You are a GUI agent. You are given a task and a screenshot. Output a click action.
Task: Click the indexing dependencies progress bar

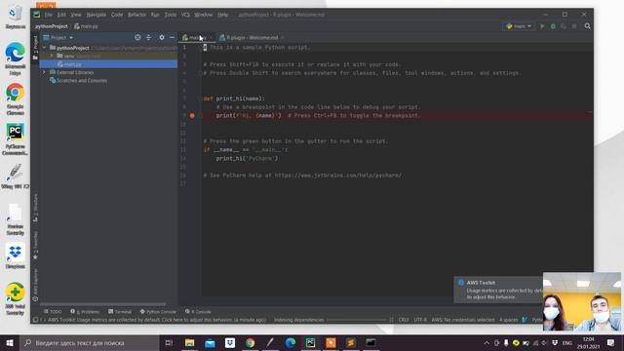pyautogui.click(x=356, y=320)
